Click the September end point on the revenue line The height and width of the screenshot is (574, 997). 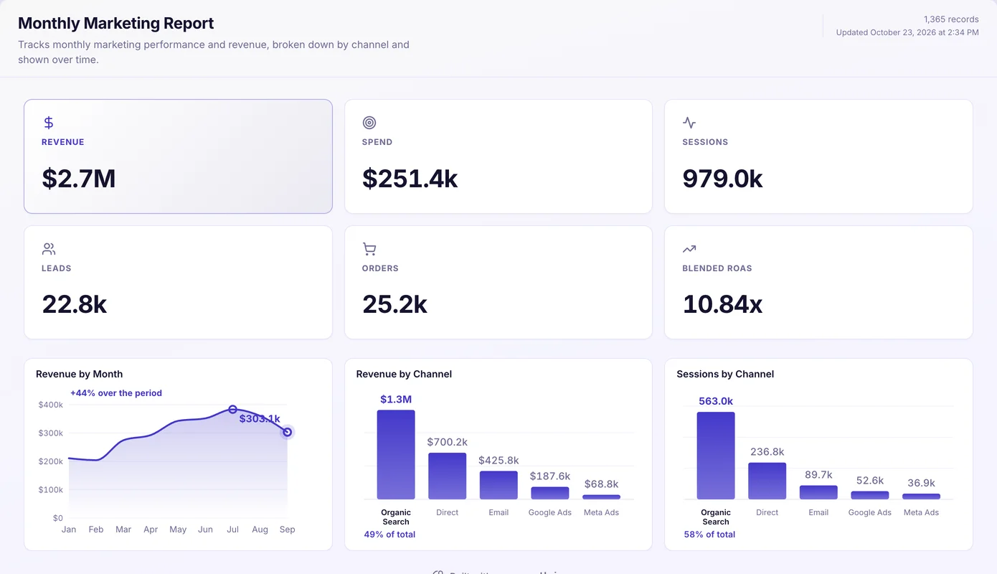288,432
